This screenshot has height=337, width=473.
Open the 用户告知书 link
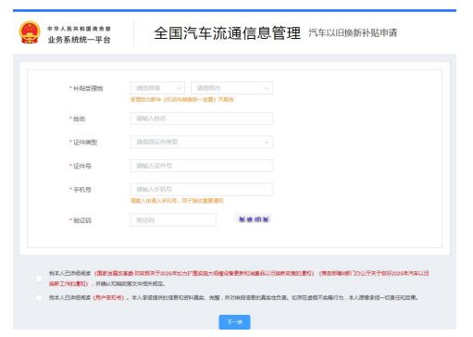click(108, 297)
